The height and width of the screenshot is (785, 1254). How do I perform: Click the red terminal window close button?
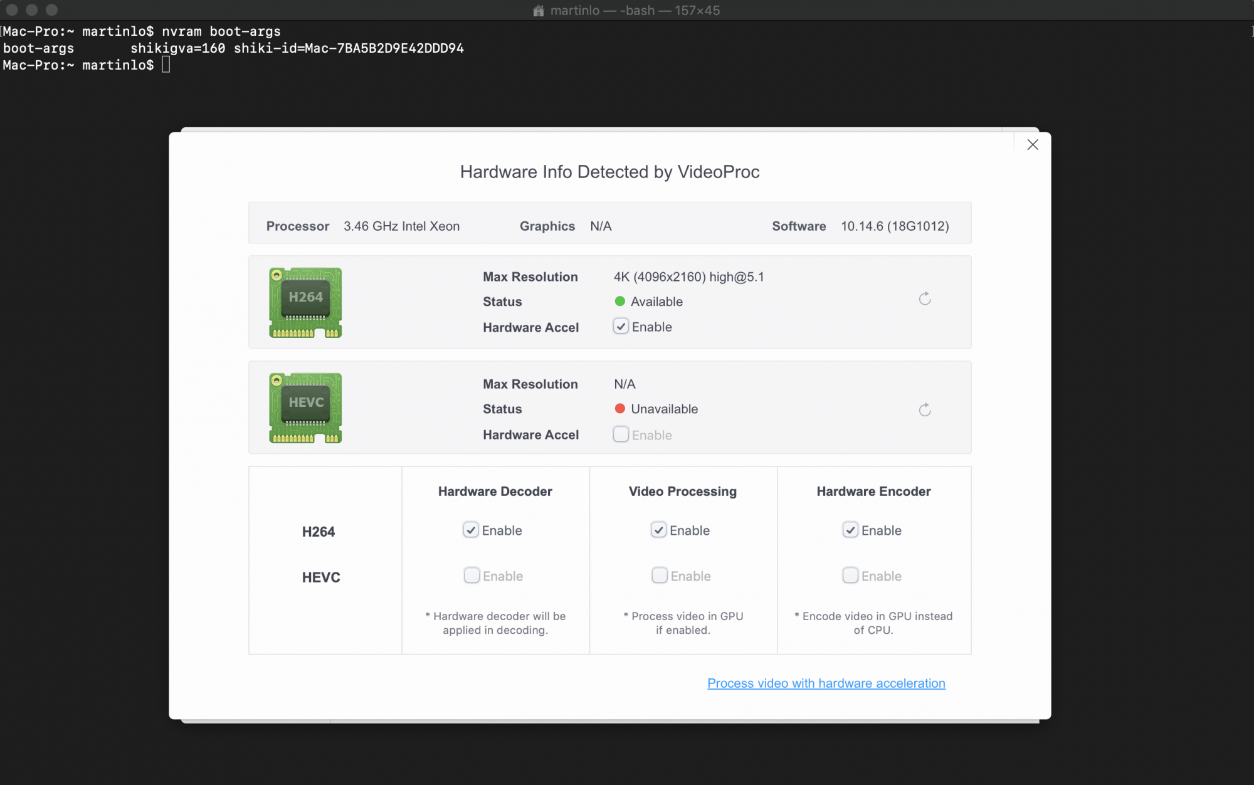(x=12, y=10)
